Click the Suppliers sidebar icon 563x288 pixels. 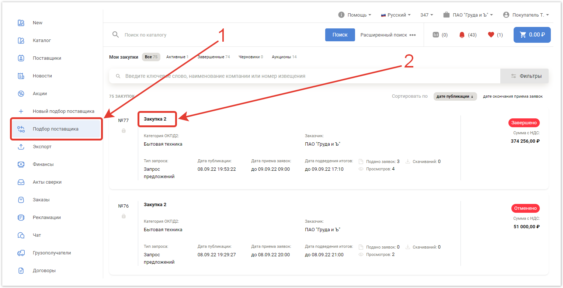click(21, 58)
